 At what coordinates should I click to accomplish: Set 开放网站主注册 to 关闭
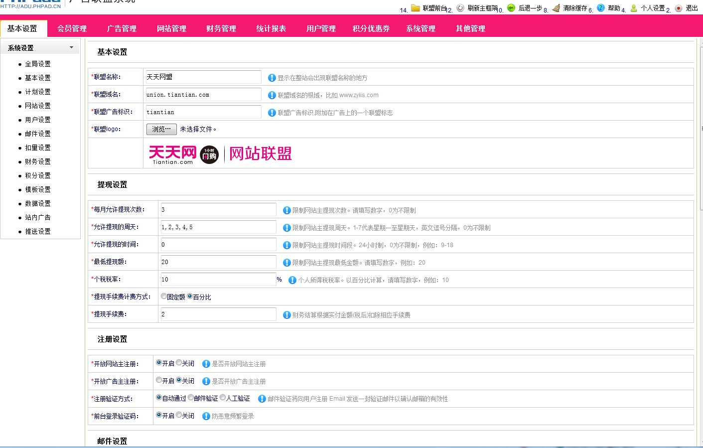179,363
